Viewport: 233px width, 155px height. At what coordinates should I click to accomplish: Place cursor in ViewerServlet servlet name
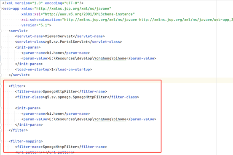coord(59,36)
